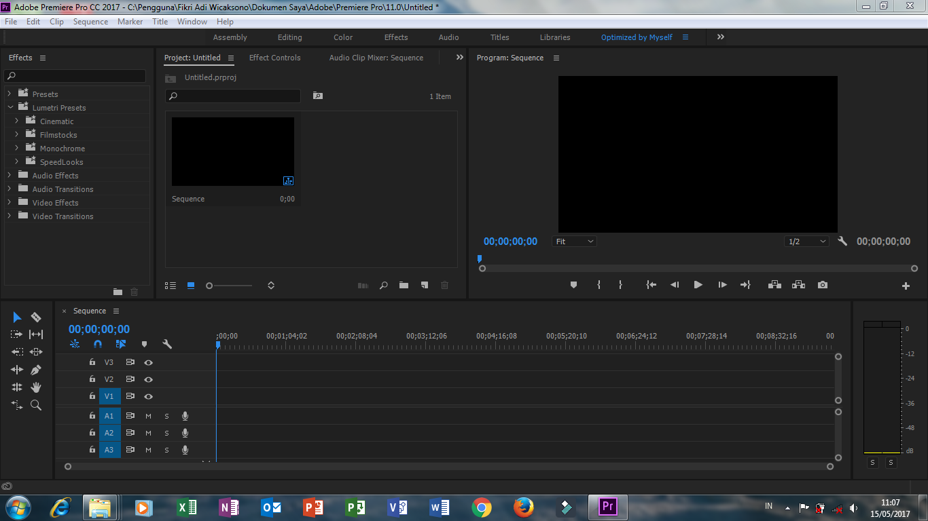Open the 1/2 playback resolution dropdown
The image size is (928, 521).
pyautogui.click(x=807, y=242)
